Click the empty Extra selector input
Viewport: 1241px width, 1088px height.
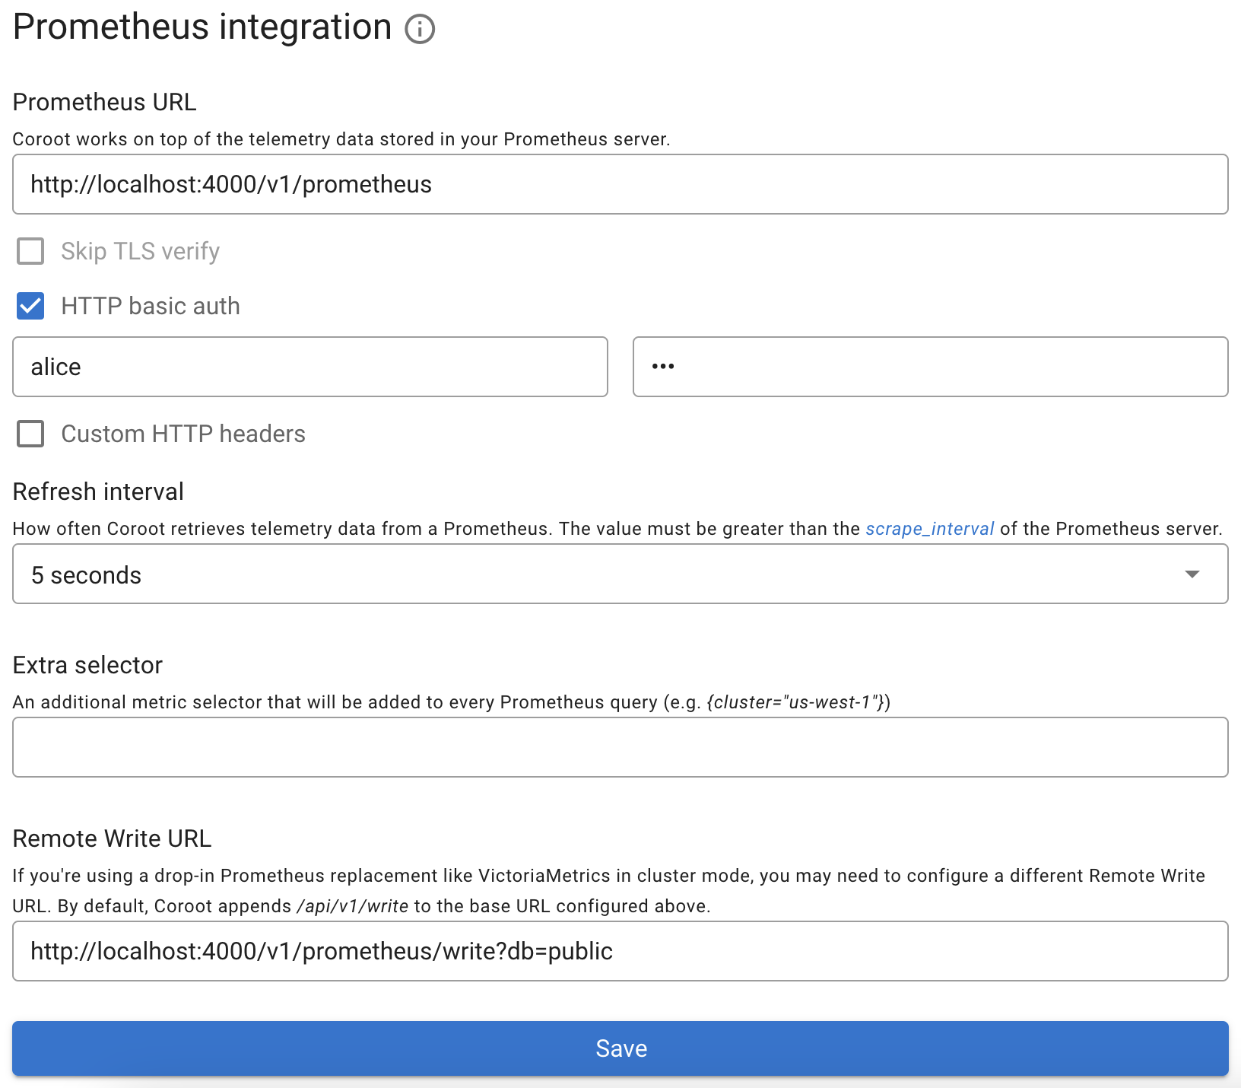[x=620, y=747]
